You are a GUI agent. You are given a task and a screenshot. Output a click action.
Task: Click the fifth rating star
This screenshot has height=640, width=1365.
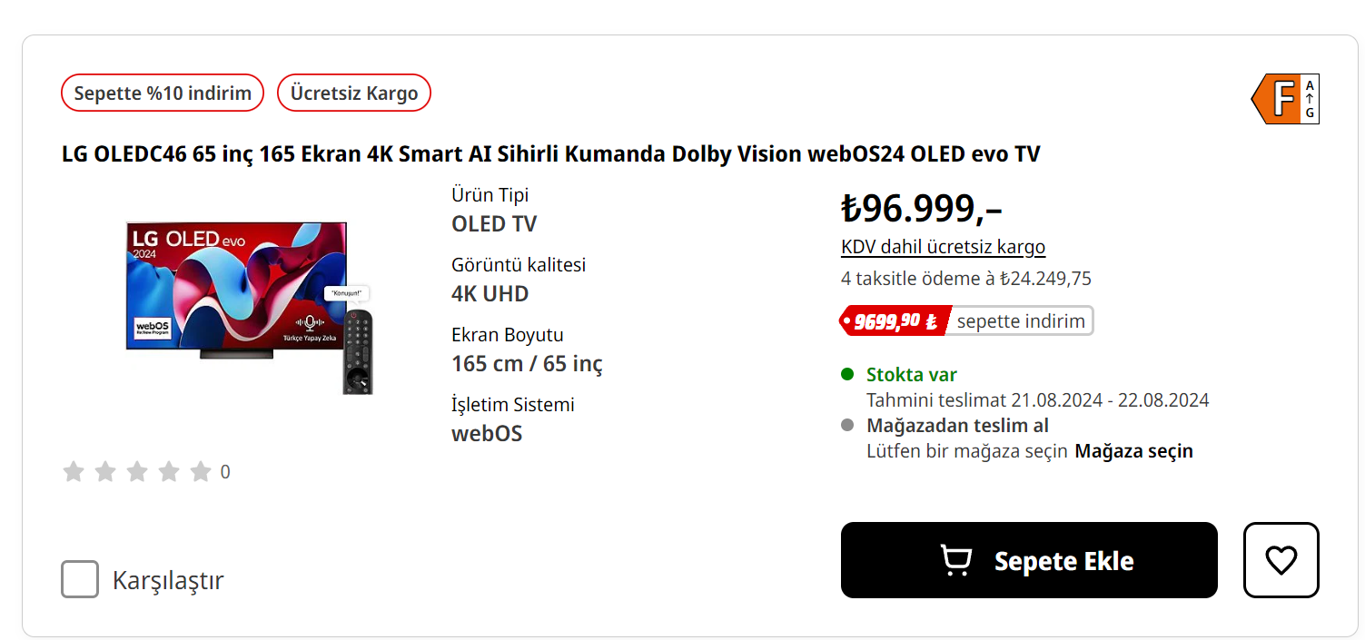tap(201, 471)
